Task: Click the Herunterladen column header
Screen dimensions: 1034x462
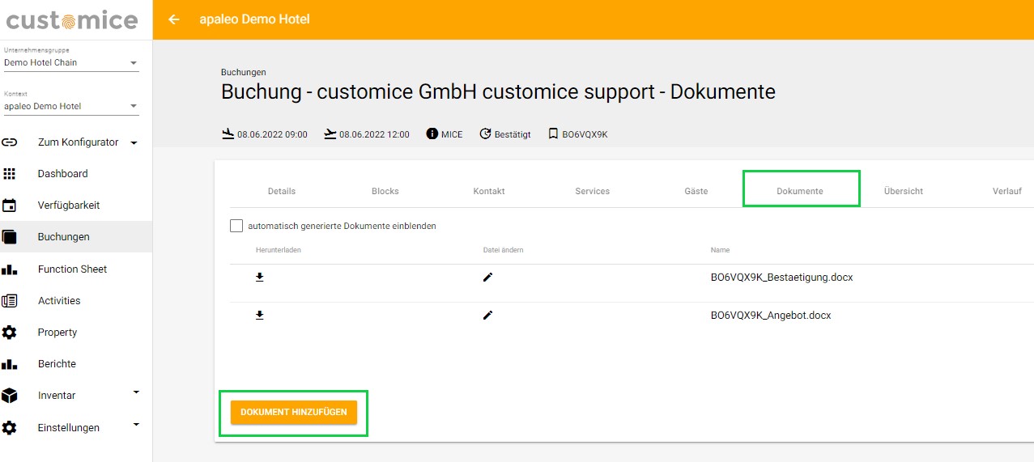Action: [279, 250]
